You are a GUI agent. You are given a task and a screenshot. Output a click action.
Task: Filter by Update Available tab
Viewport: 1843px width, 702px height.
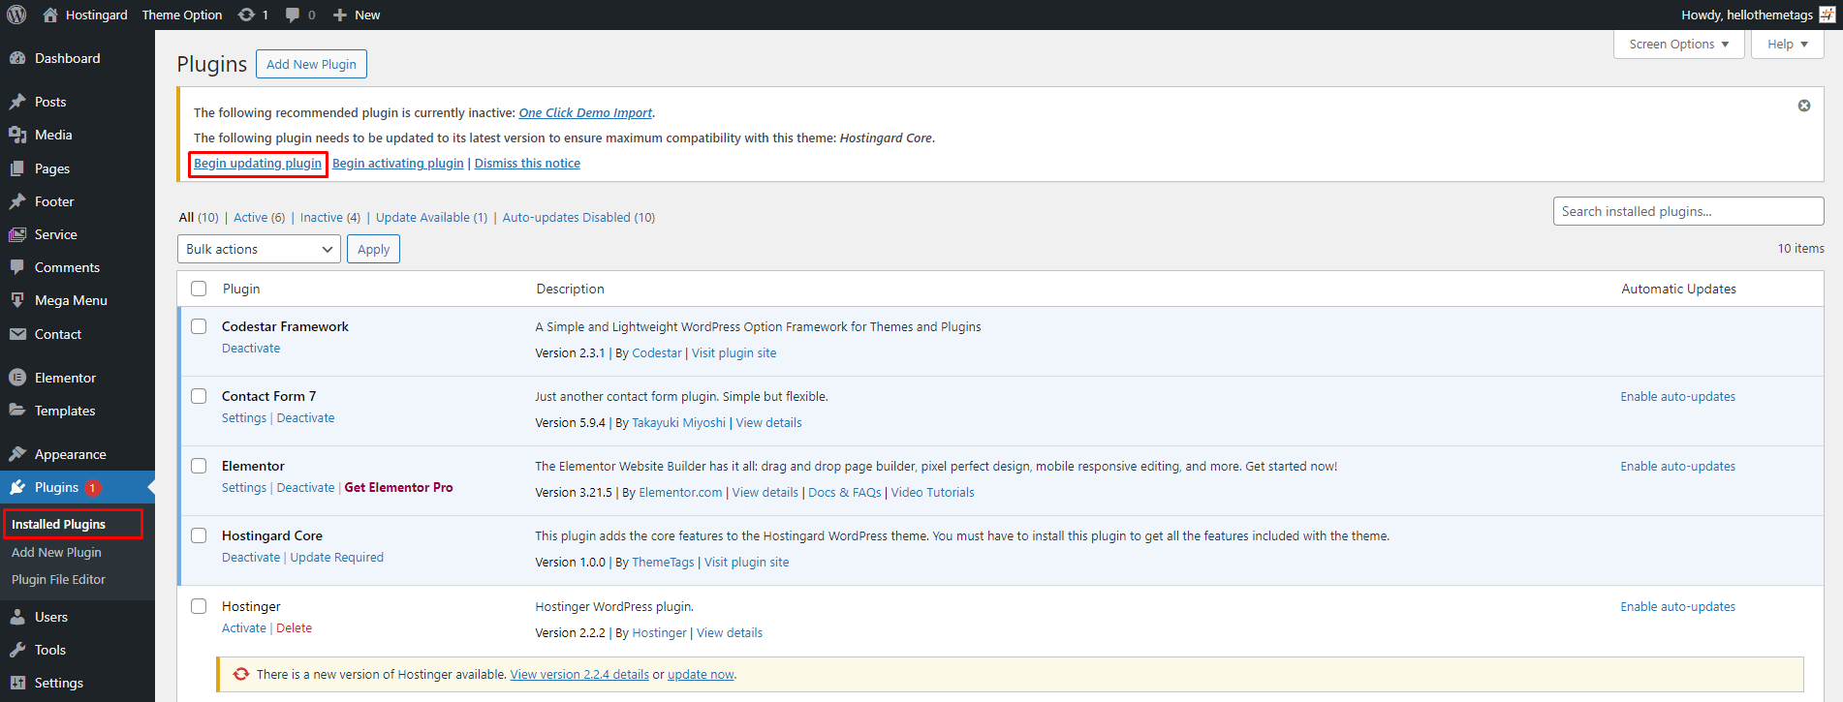(x=431, y=217)
